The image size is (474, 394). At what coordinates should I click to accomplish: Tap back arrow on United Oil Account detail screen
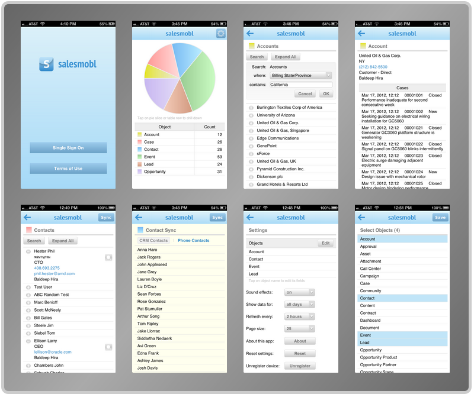(361, 34)
